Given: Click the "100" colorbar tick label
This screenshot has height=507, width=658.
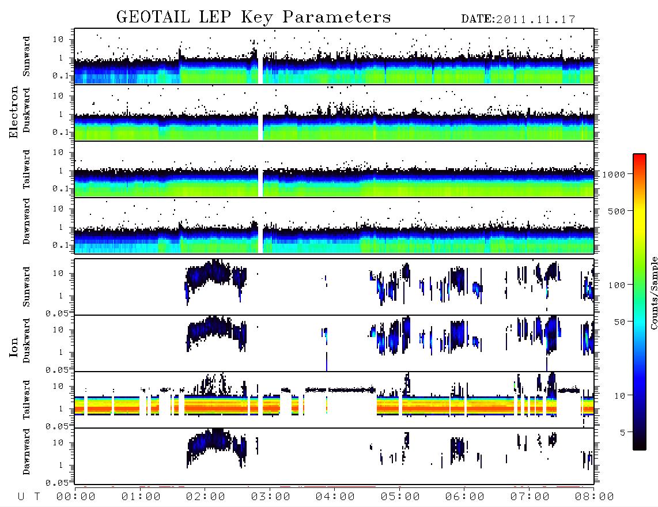Looking at the screenshot, I should 617,285.
